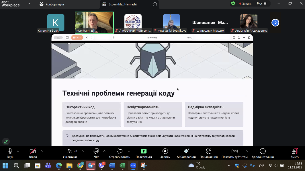The width and height of the screenshot is (305, 171).
Task: Click the annotation pencil icon
Action: pyautogui.click(x=6, y=141)
